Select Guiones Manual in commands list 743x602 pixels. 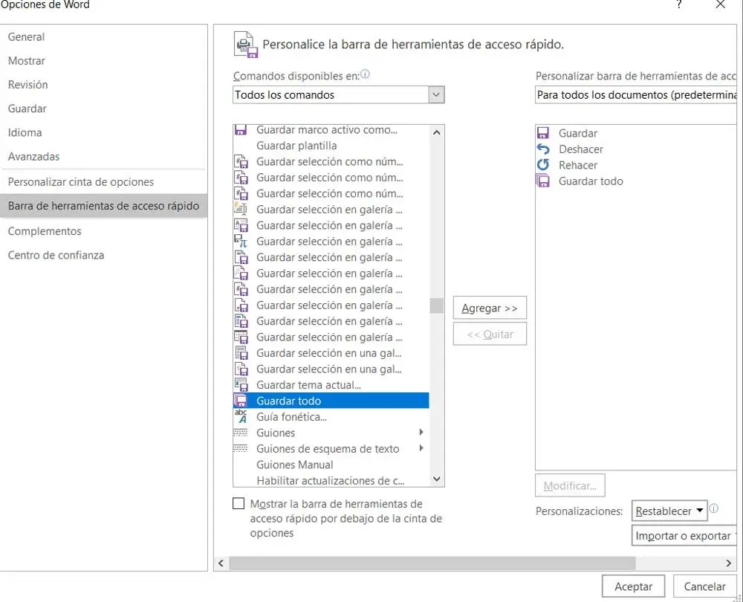pyautogui.click(x=331, y=465)
